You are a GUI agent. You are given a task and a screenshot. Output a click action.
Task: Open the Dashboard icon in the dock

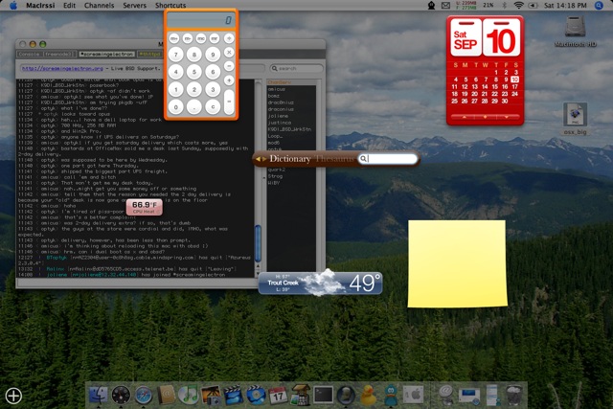coord(121,395)
